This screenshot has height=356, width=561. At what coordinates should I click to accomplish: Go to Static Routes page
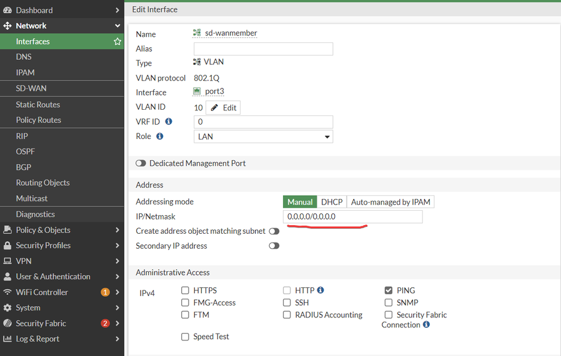38,105
